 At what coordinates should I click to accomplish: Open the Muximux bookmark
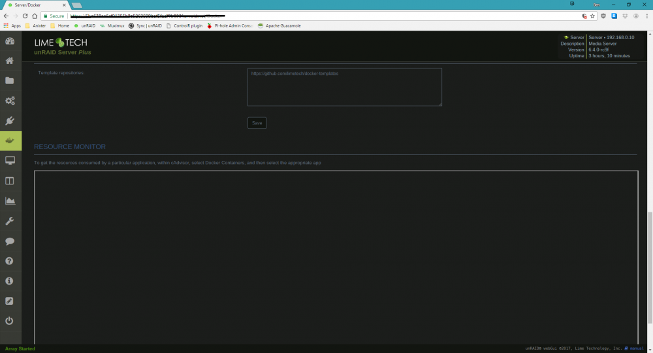(112, 26)
